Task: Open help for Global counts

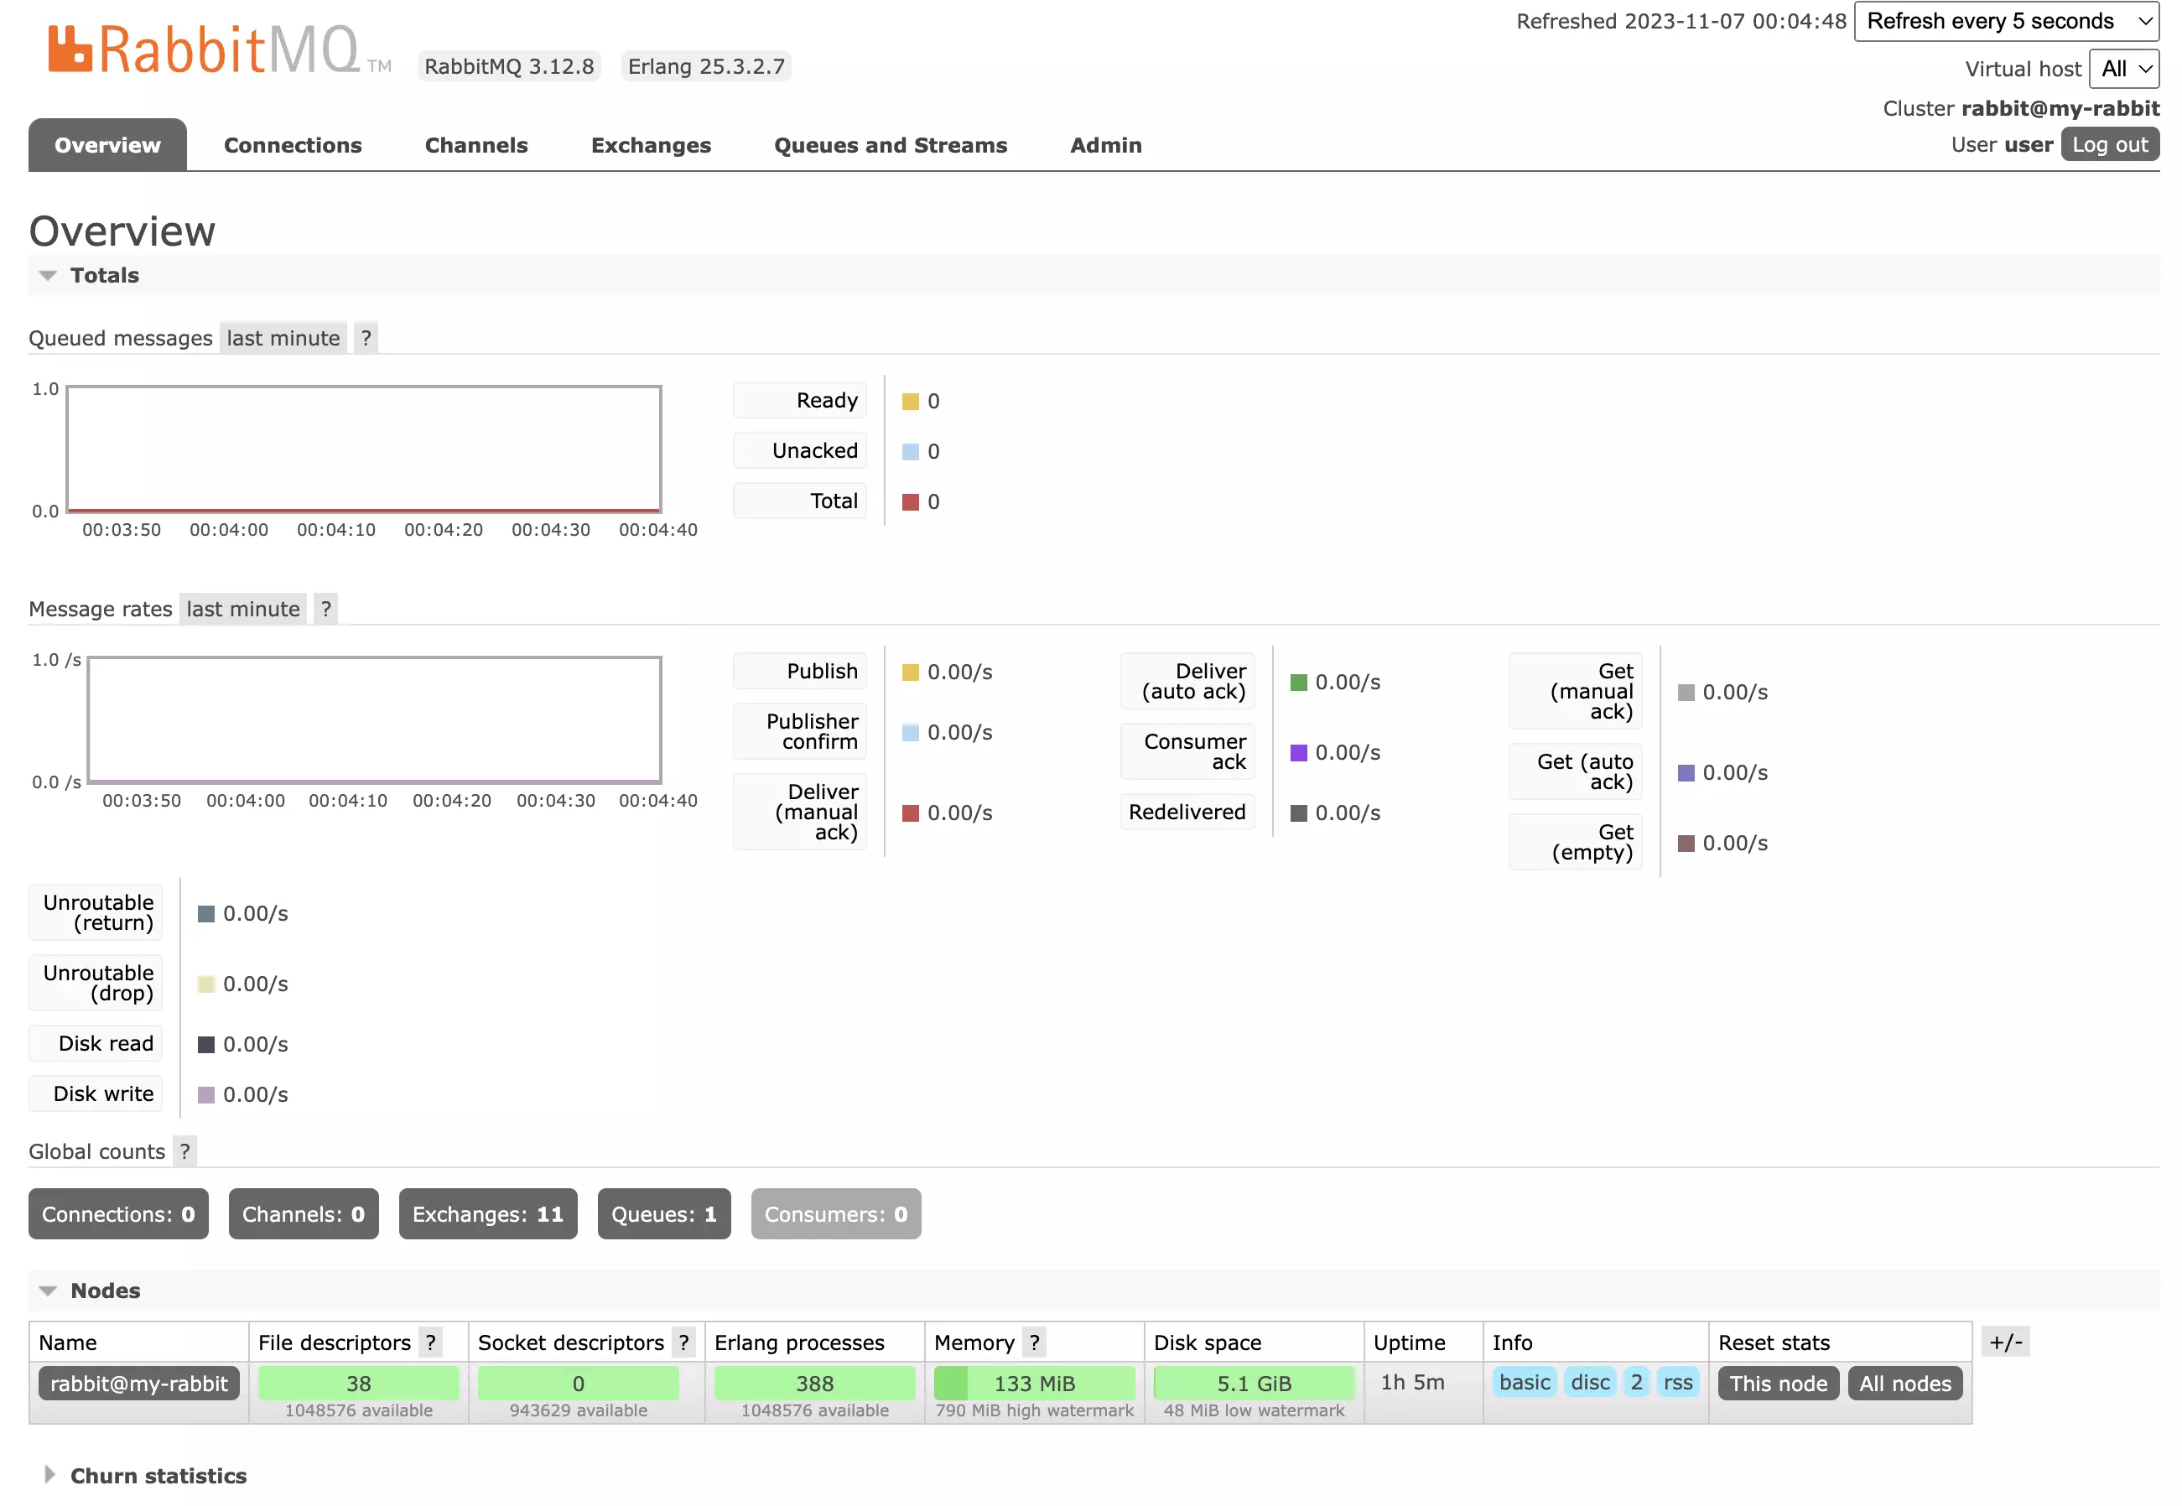Action: coord(185,1151)
